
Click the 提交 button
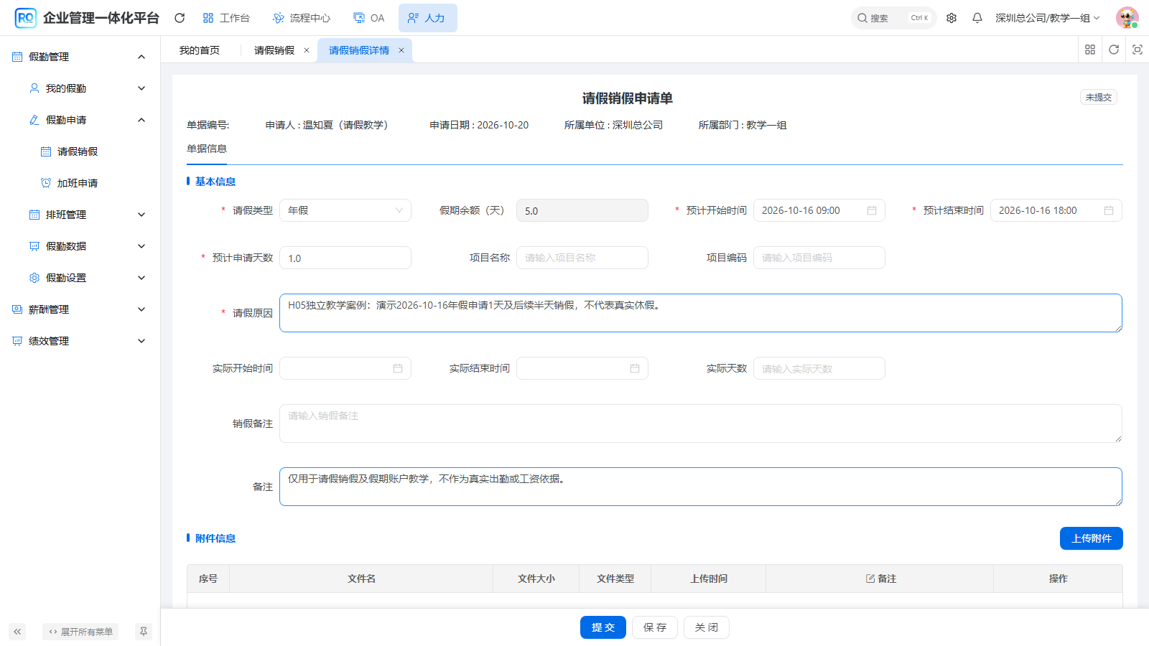(x=603, y=627)
